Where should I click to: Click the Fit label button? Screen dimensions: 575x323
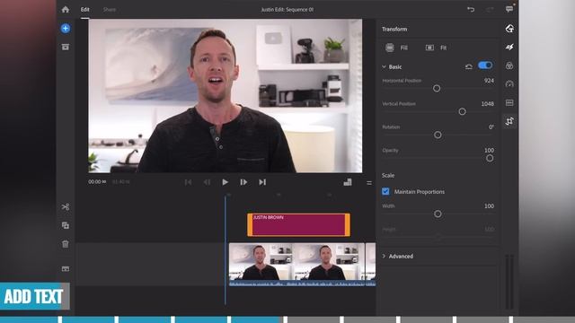point(443,48)
